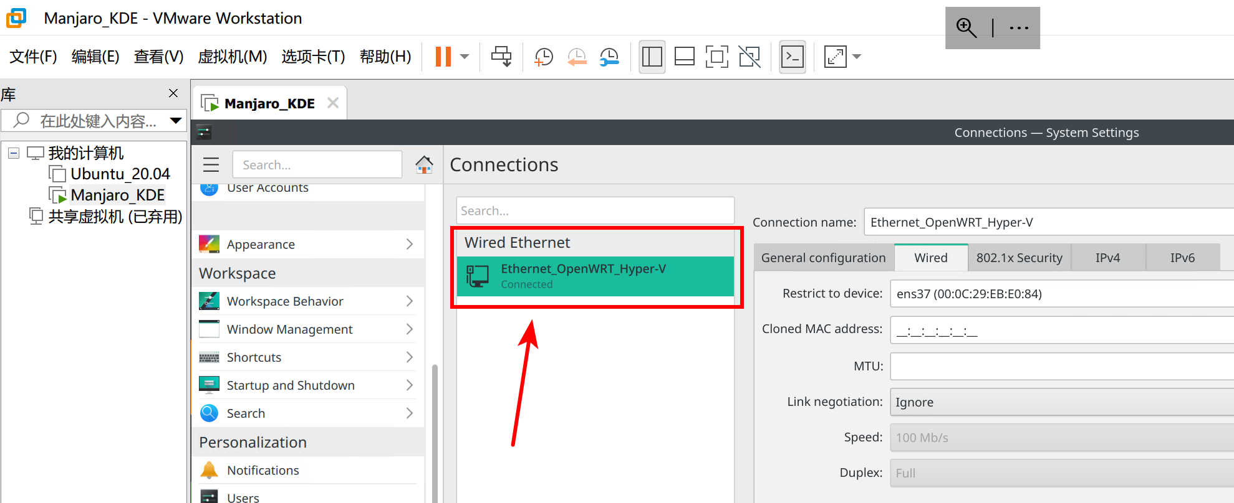Switch to the Wired tab
Screen dimensions: 1234x503
pyautogui.click(x=931, y=258)
